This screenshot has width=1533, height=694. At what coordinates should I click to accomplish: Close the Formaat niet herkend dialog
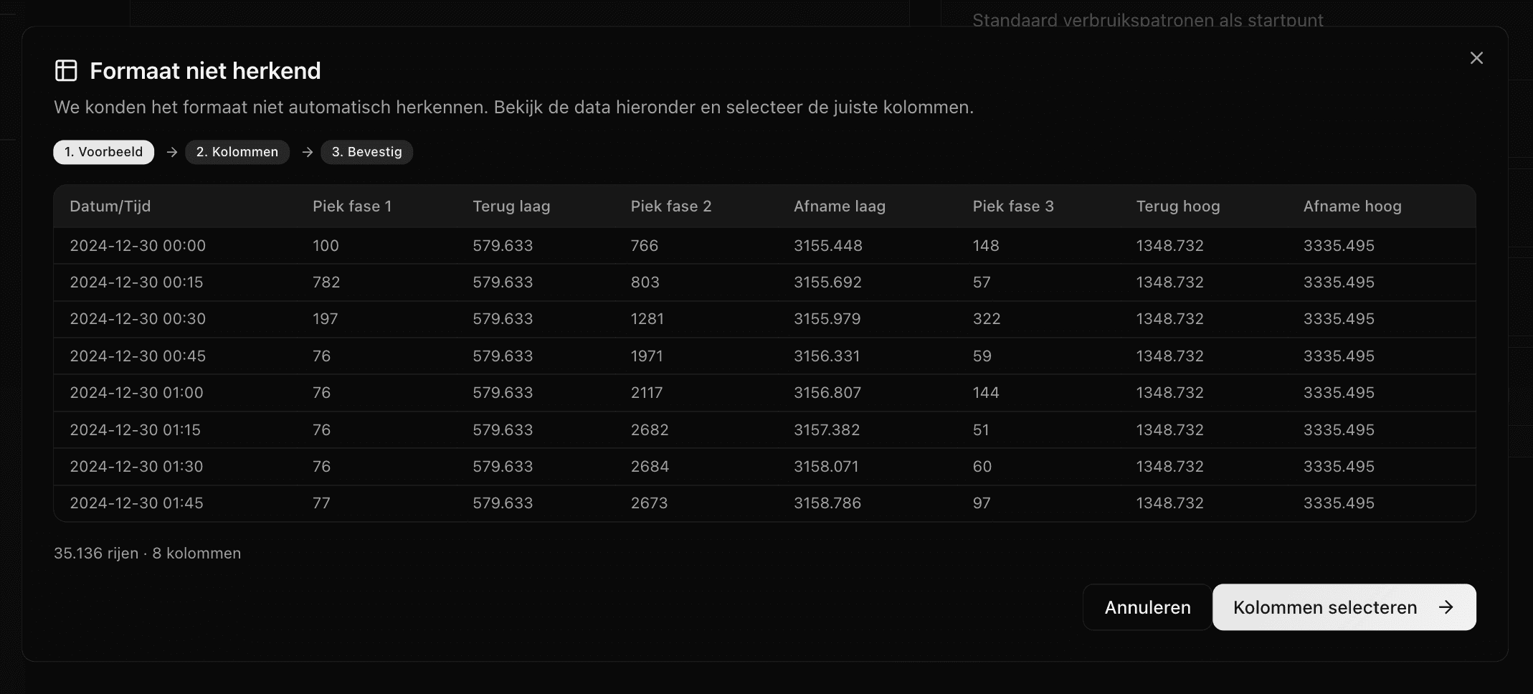click(1476, 58)
